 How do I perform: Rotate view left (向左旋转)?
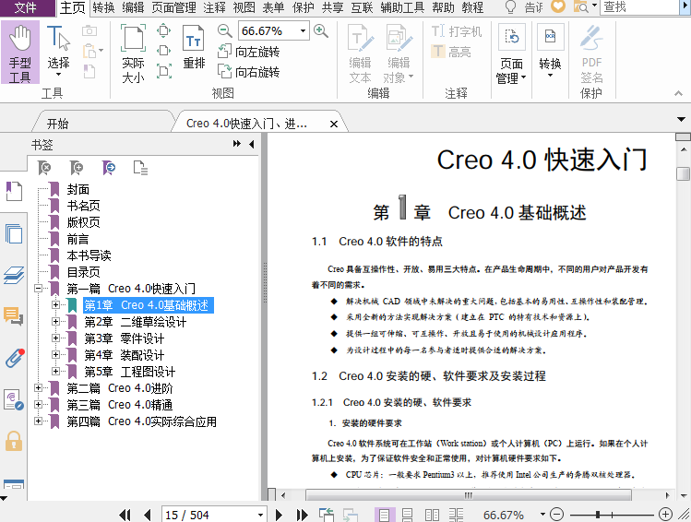248,52
